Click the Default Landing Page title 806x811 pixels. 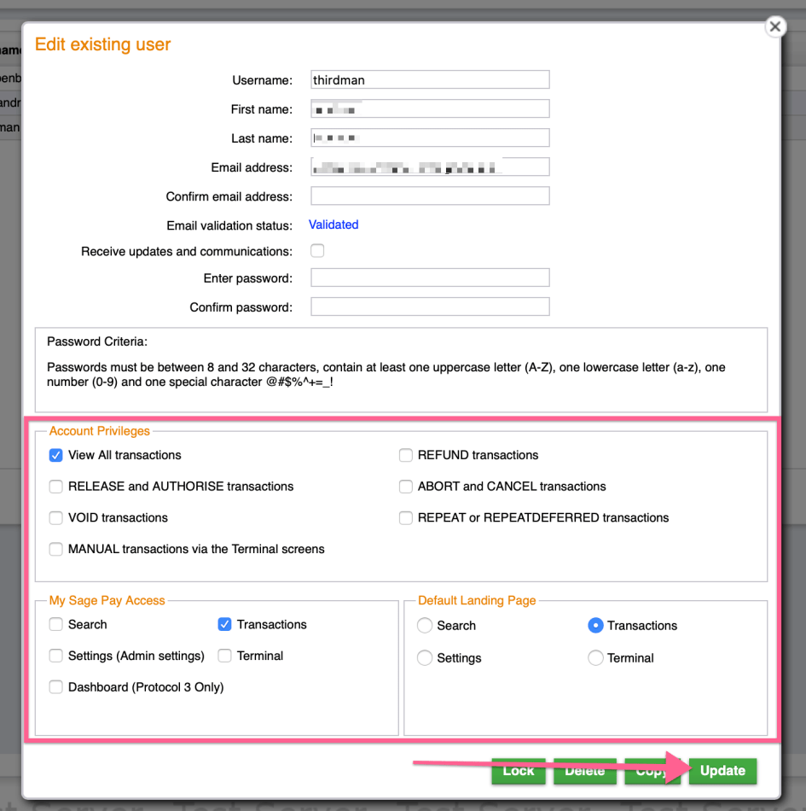477,600
